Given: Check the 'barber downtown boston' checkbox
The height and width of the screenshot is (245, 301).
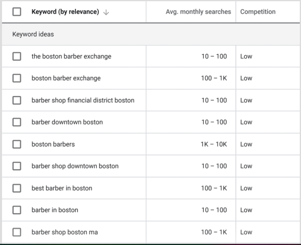Looking at the screenshot, I should pyautogui.click(x=17, y=122).
